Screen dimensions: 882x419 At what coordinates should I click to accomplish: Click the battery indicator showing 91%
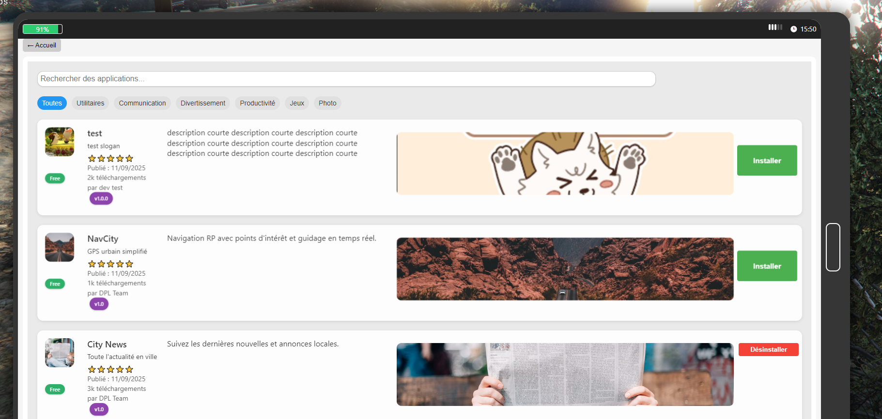click(x=43, y=30)
